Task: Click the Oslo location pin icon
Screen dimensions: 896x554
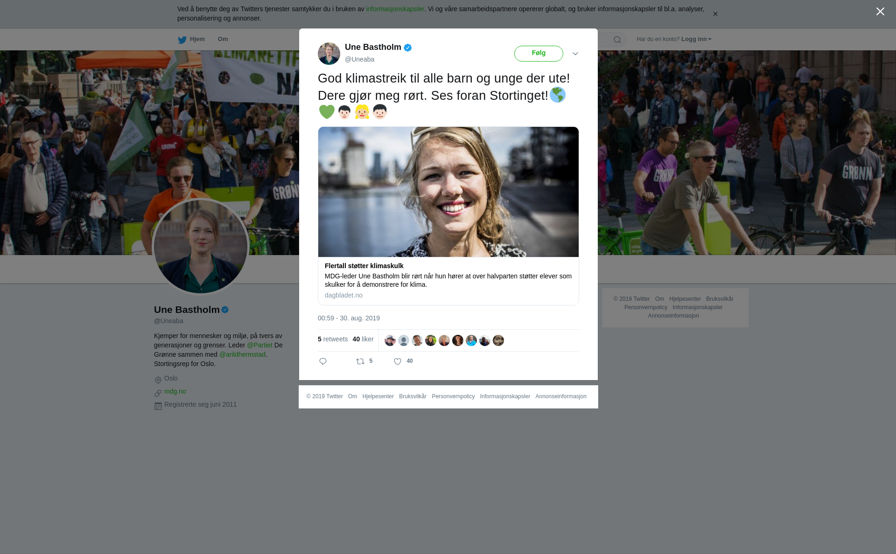Action: [158, 380]
